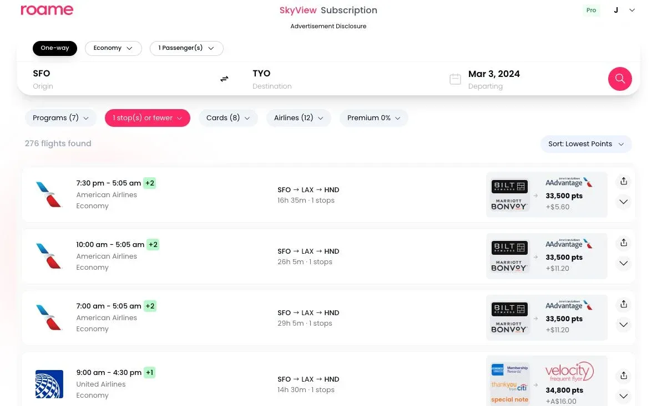The height and width of the screenshot is (406, 657).
Task: Click AAdvantage logo on 26h 5m flight
Action: [x=569, y=243]
